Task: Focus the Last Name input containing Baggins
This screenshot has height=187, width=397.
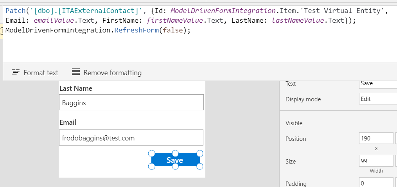Action: tap(131, 102)
